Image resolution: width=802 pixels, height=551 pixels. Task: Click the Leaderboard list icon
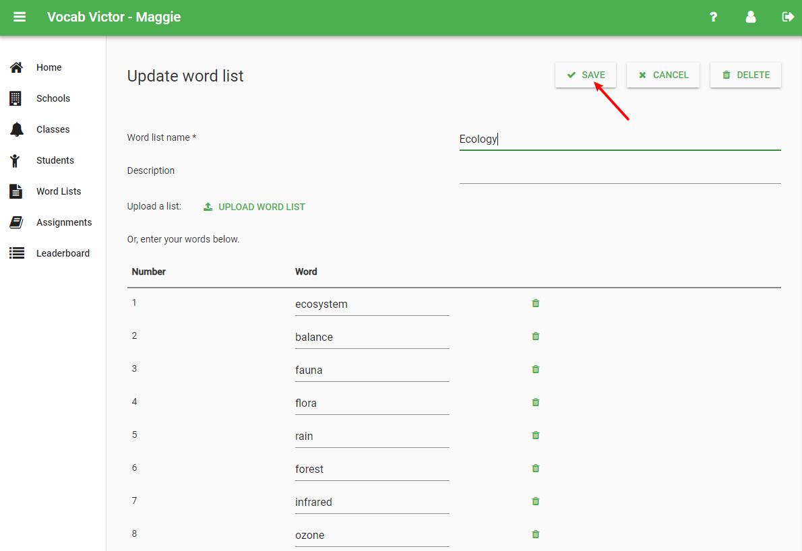point(17,253)
